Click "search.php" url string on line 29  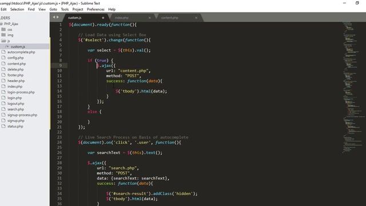(x=123, y=168)
